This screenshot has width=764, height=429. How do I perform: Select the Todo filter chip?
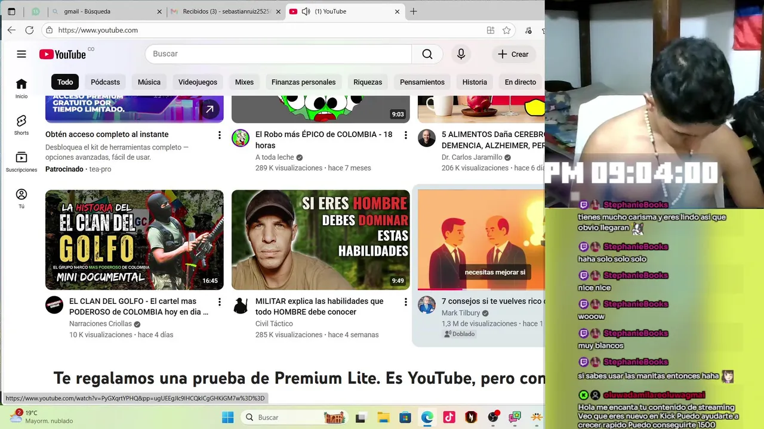pos(65,82)
